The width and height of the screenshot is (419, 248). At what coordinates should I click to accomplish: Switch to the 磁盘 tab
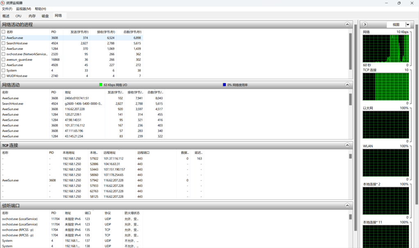pos(45,16)
